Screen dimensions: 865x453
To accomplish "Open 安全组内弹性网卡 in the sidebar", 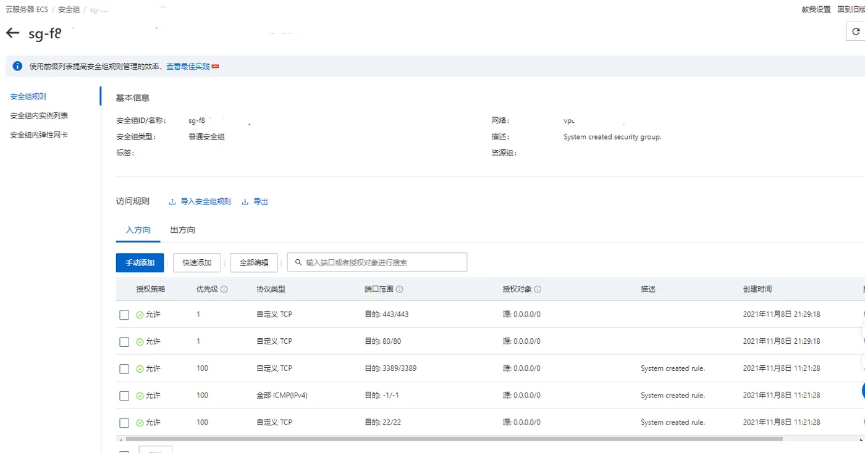I will [39, 135].
